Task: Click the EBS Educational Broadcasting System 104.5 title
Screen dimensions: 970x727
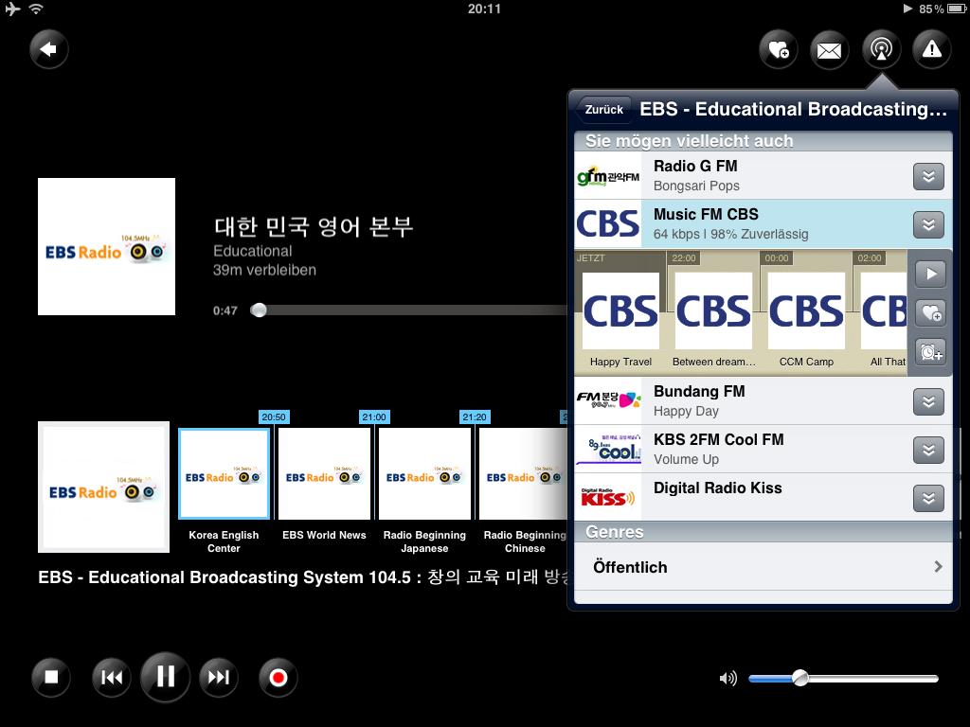Action: [x=302, y=577]
